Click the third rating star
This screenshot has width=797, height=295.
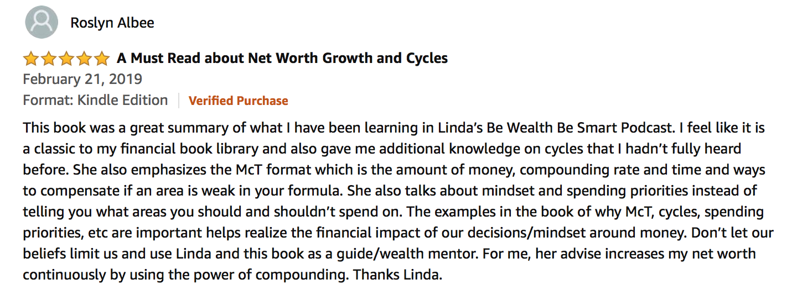66,58
